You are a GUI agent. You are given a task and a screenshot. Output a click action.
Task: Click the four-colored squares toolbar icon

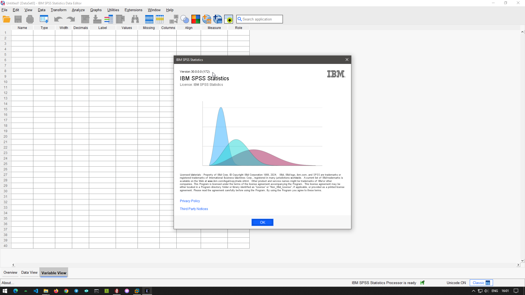coord(196,19)
